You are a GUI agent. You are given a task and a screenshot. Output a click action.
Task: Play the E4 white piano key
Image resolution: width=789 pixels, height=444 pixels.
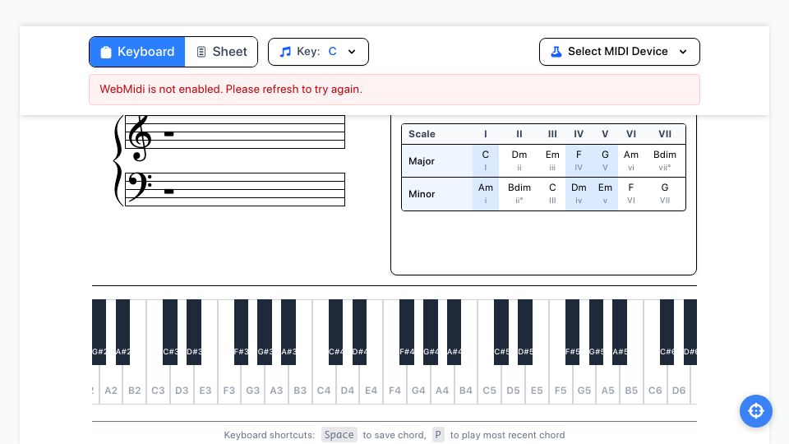click(371, 385)
